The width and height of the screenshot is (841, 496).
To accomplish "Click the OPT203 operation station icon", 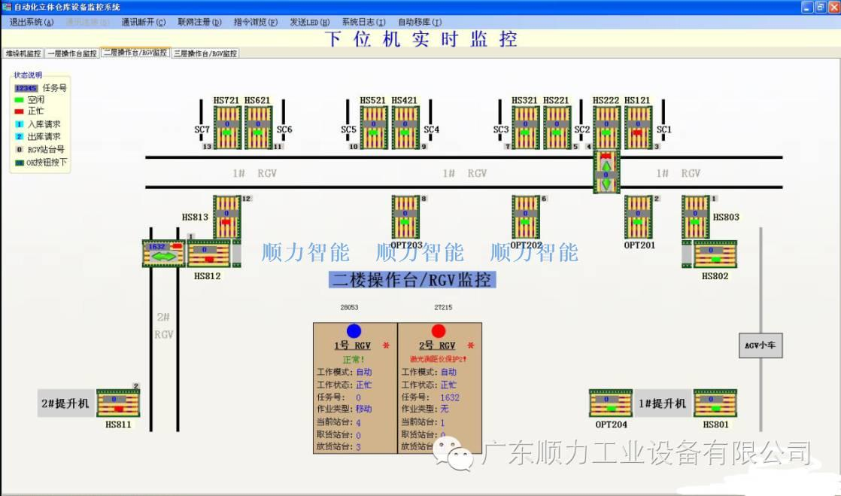I will tap(406, 218).
